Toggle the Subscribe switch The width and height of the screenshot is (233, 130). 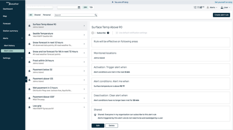click(x=94, y=33)
